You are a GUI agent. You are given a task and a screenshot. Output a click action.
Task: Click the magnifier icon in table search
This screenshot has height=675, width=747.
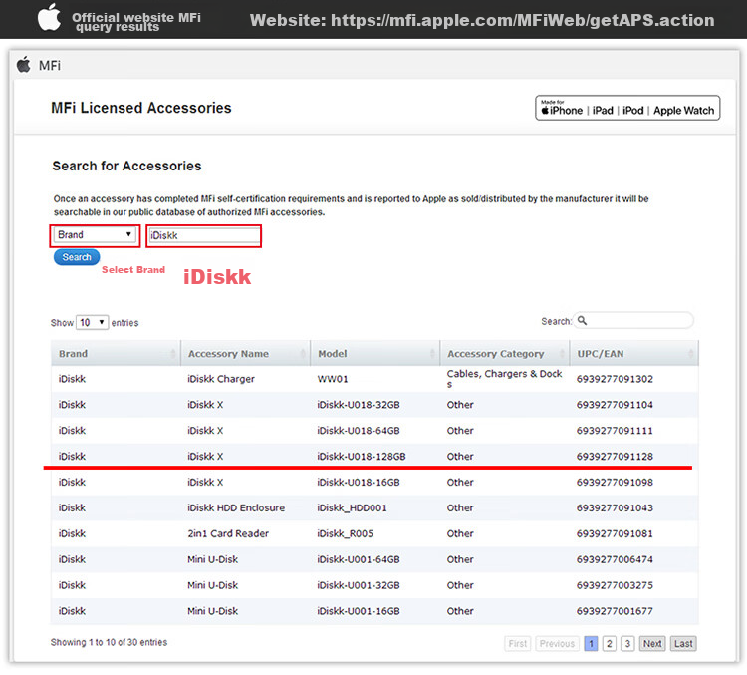[582, 321]
